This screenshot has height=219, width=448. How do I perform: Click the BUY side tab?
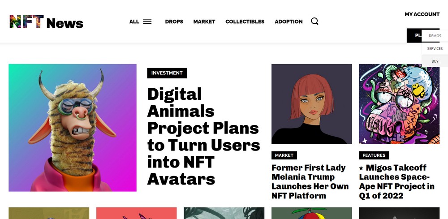(x=435, y=61)
